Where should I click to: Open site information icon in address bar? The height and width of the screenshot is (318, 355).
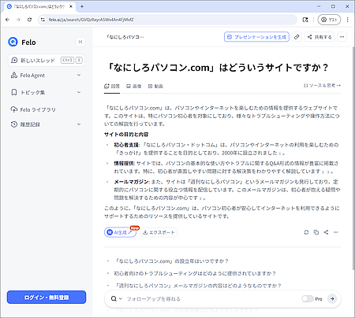(43, 20)
